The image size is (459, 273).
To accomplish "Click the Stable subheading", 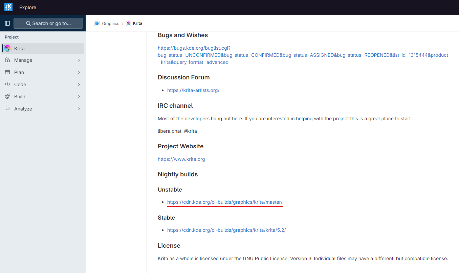I will [x=167, y=218].
